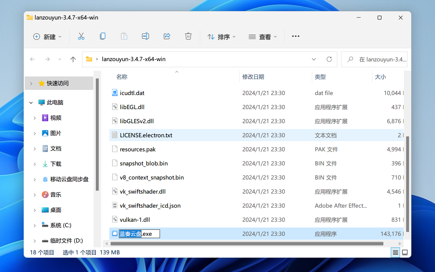Image resolution: width=435 pixels, height=272 pixels.
Task: Collapse the 此电脑 tree node
Action: pos(31,103)
